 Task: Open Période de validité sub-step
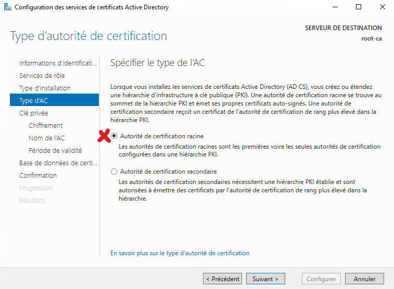pyautogui.click(x=54, y=150)
